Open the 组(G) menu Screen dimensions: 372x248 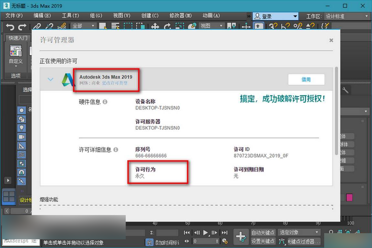point(96,15)
